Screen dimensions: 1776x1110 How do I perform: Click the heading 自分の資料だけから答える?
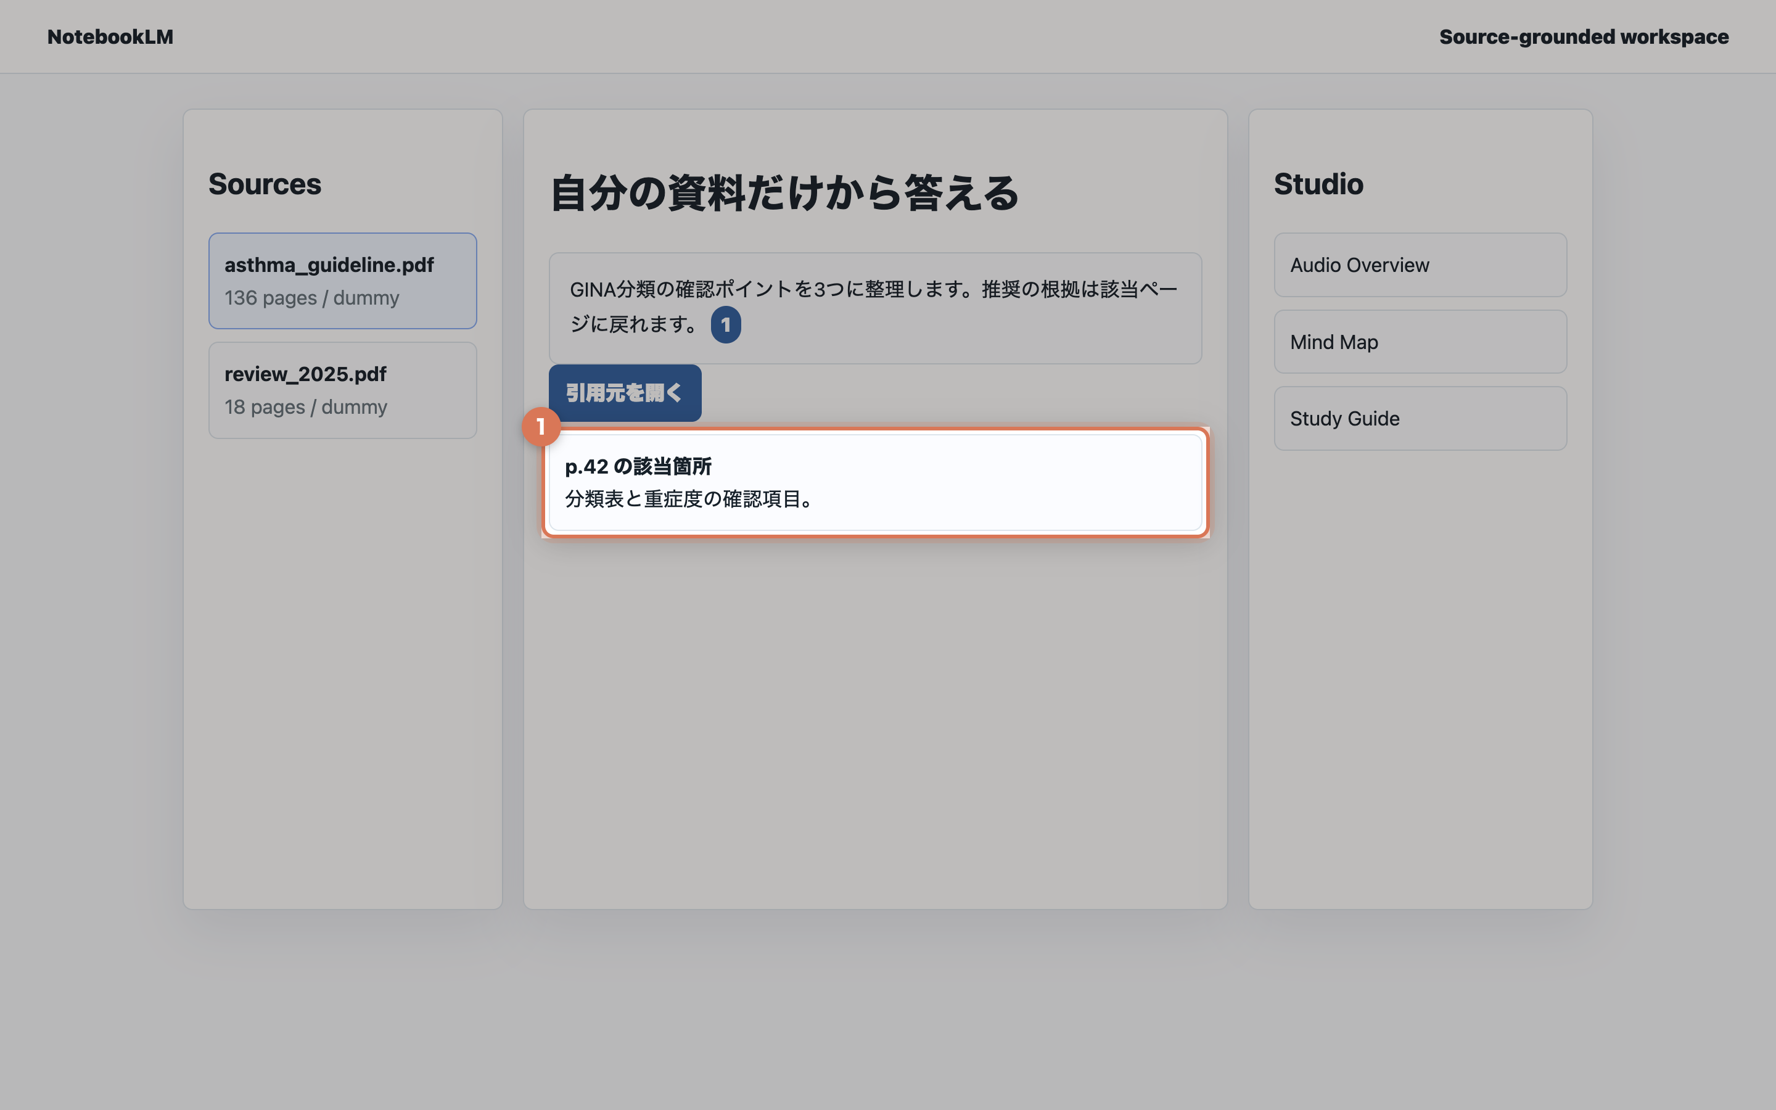click(784, 193)
